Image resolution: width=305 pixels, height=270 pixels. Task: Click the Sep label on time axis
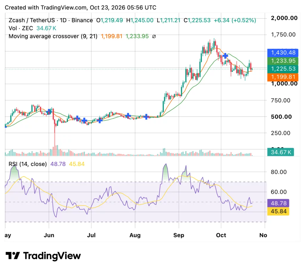click(179, 235)
